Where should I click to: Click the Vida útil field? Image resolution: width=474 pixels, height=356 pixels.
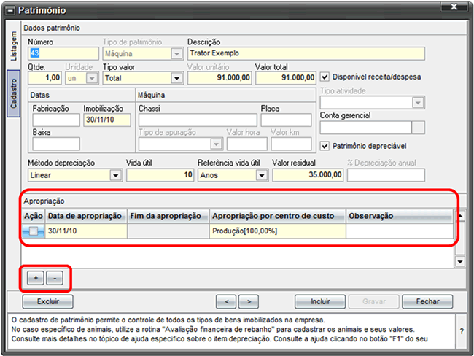tap(160, 175)
